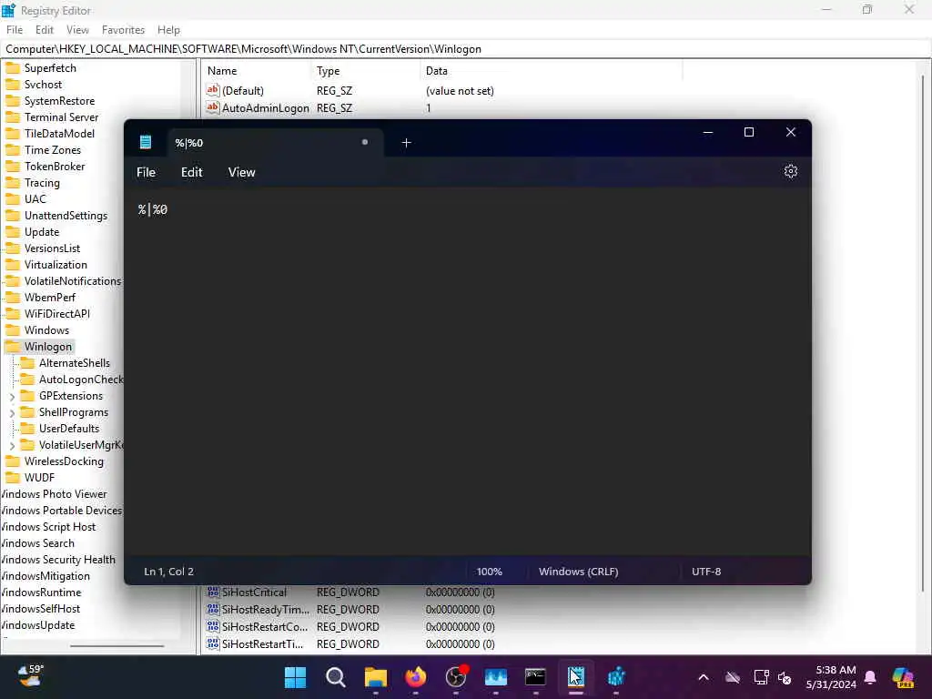The height and width of the screenshot is (699, 932).
Task: Click the tree pane horizontal scrollbar
Action: (116, 645)
